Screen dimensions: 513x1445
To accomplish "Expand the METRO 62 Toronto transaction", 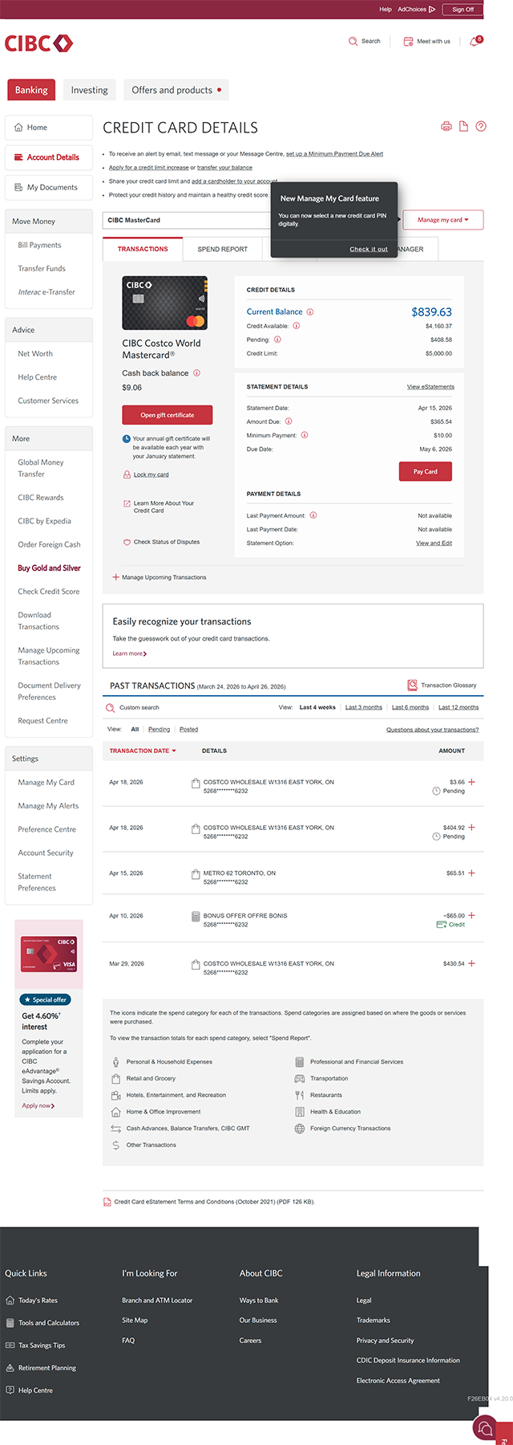I will click(x=471, y=873).
